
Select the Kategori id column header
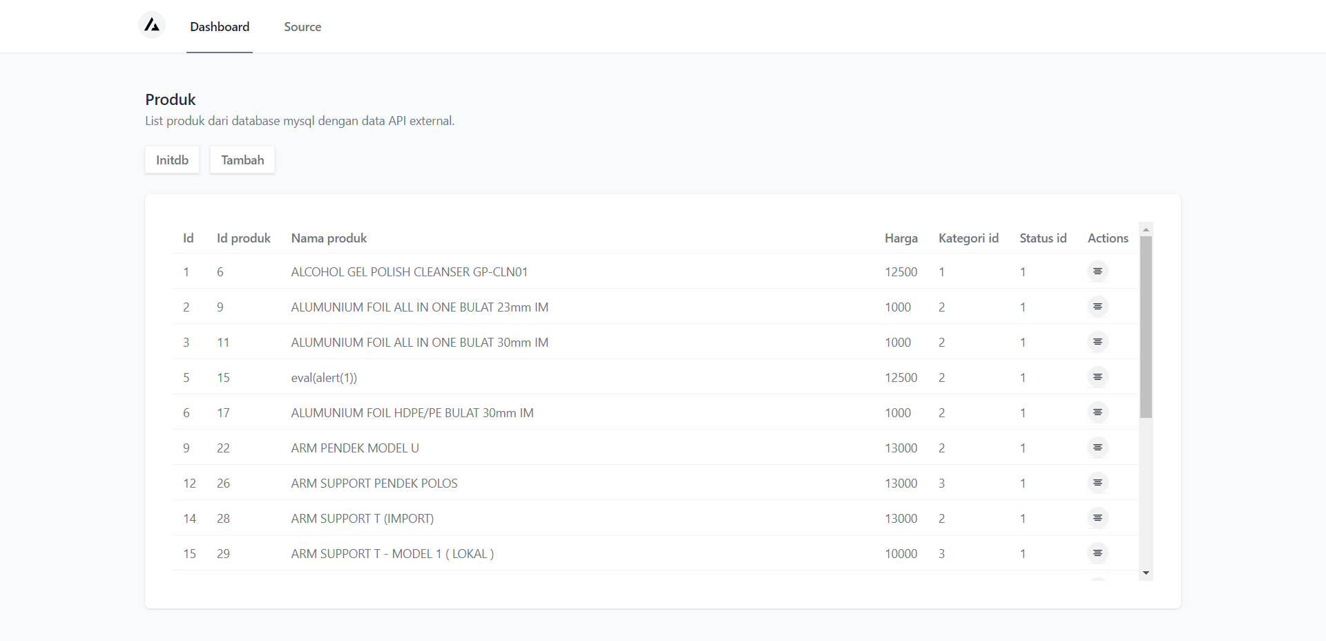click(968, 238)
